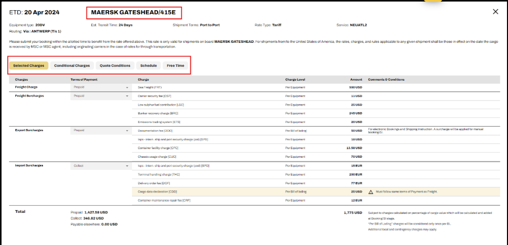The height and width of the screenshot is (245, 508).
Task: View the Schedule tab
Action: click(x=149, y=65)
